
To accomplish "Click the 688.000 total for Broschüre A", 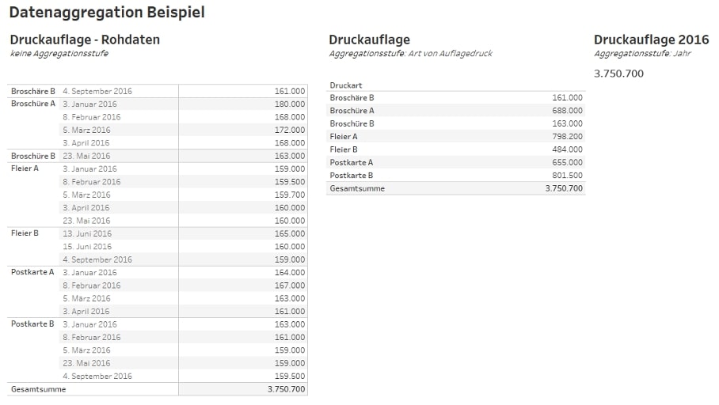I will (x=567, y=111).
